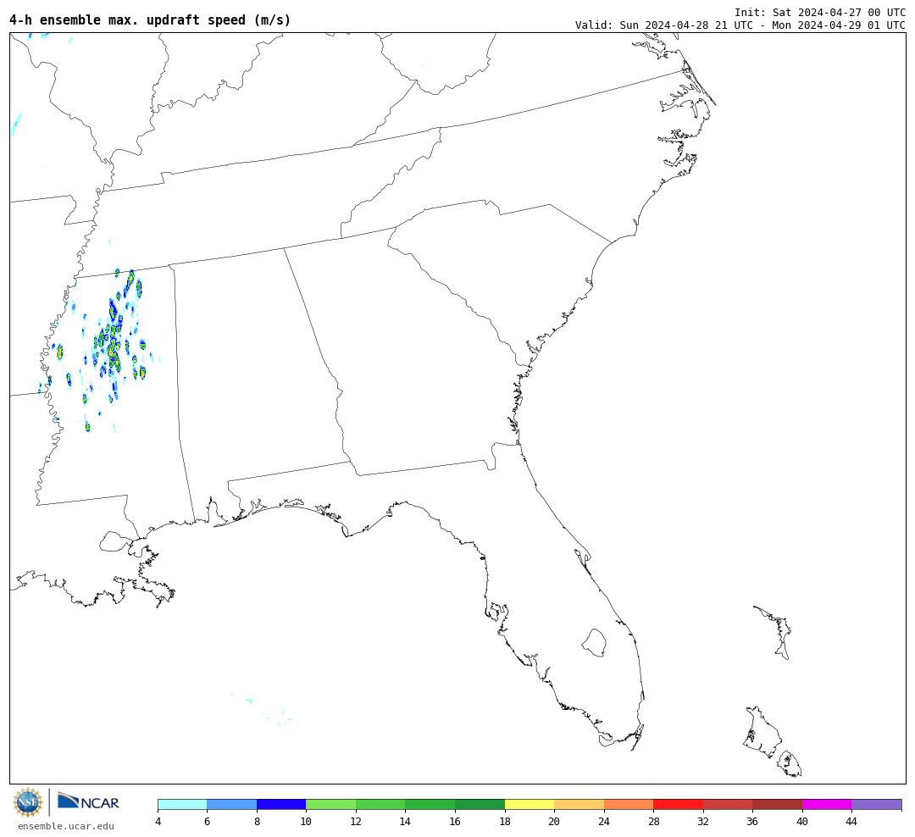Image resolution: width=915 pixels, height=837 pixels.
Task: Click the colorbar label '12'
Action: 356,821
